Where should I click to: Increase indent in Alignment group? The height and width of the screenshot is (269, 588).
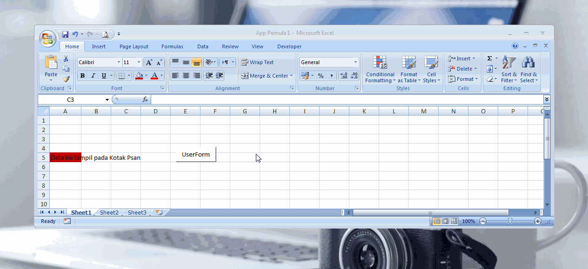[x=220, y=76]
